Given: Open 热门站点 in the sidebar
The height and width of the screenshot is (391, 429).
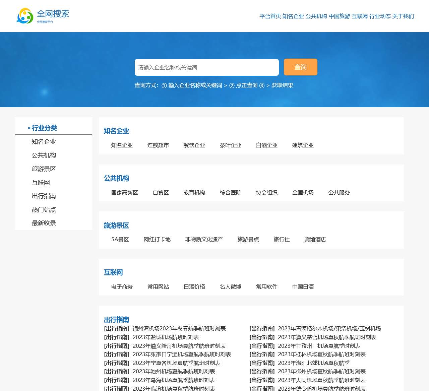Looking at the screenshot, I should point(44,210).
